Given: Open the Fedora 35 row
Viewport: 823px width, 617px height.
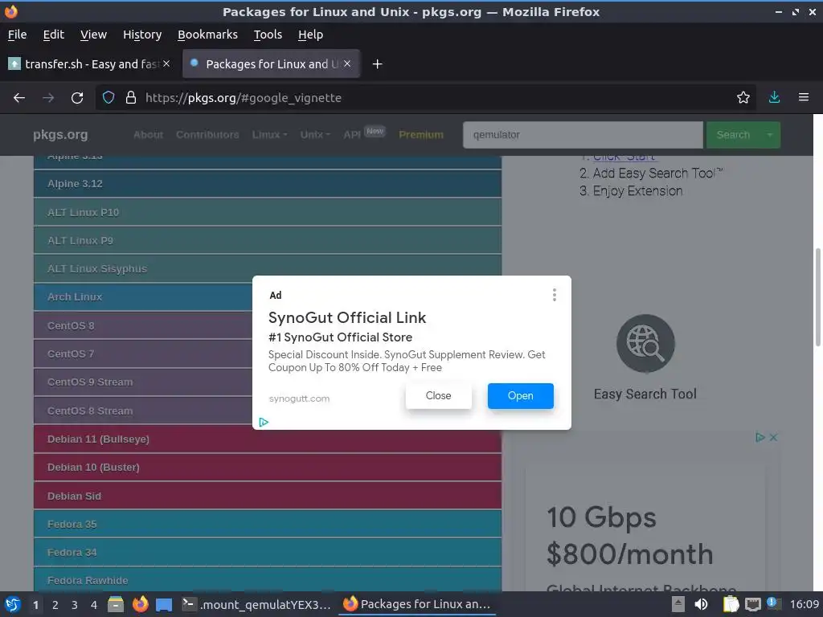Looking at the screenshot, I should pos(267,524).
